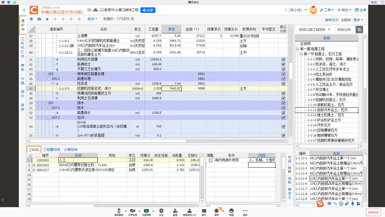This screenshot has height=217, width=385.
Task: Select quota row 1-1-11-5 in lower list
Action: click(x=329, y=178)
